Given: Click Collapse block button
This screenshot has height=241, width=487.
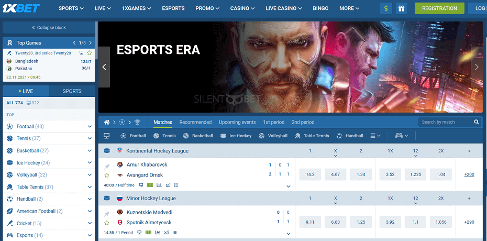Looking at the screenshot, I should tap(49, 27).
